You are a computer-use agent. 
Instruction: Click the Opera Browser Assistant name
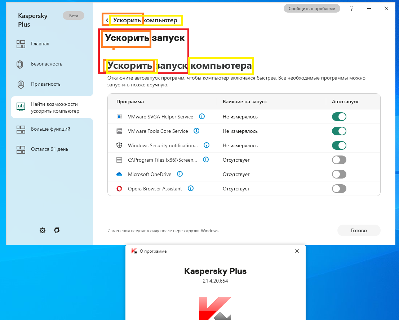click(155, 189)
